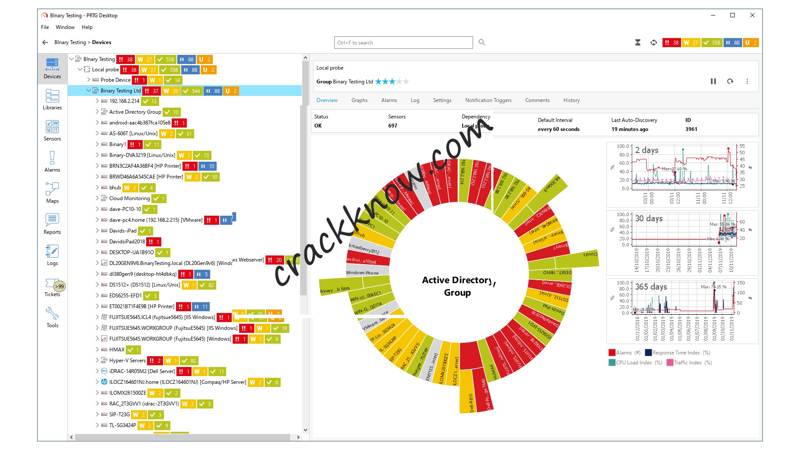
Task: Open the Maps sidebar view
Action: coord(52,192)
